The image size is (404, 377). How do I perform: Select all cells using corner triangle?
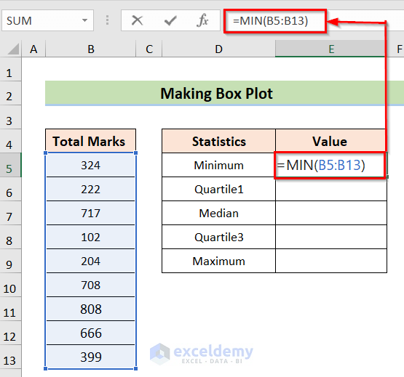[x=13, y=49]
